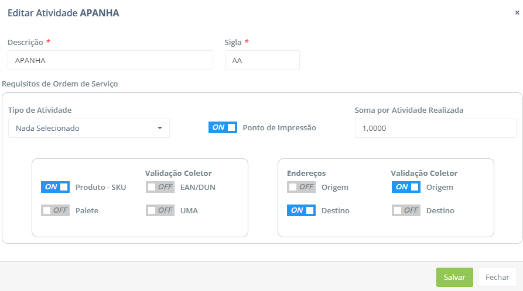The height and width of the screenshot is (291, 523).
Task: Enable the Palete toggle
Action: tap(55, 210)
